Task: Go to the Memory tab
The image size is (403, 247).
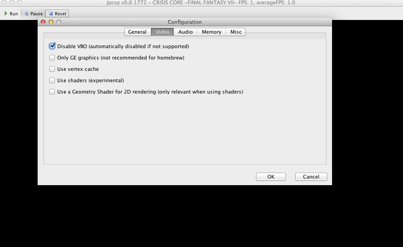Action: tap(212, 32)
